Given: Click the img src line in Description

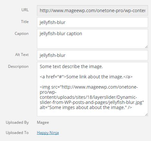Looking at the screenshot, I should click(89, 87).
